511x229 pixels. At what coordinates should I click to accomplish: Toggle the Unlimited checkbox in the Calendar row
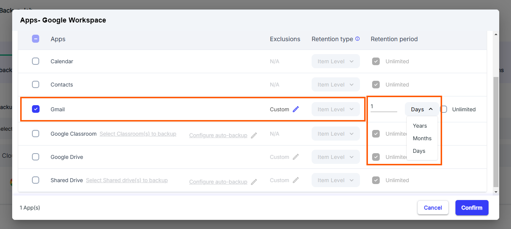coord(376,61)
